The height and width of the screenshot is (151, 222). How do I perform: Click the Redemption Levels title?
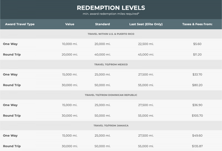(111, 7)
